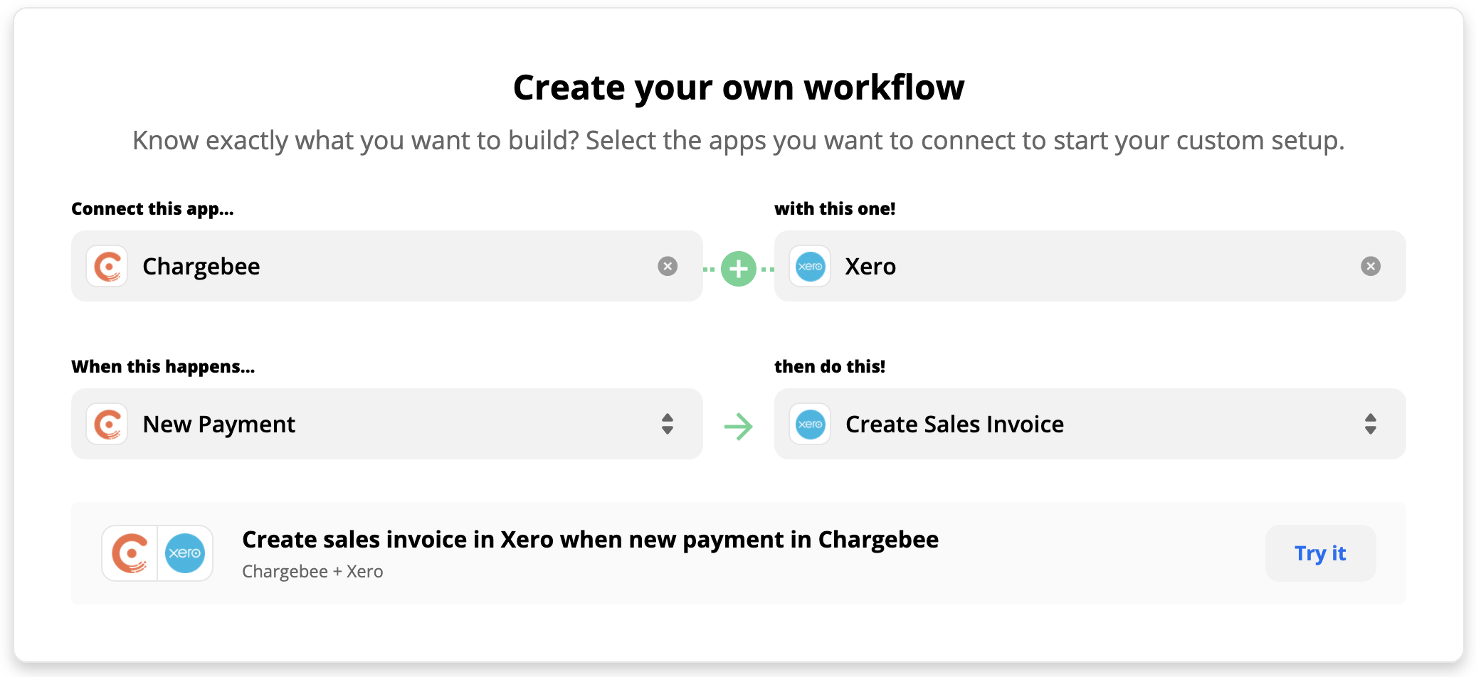Click the Chargebee icon beside New Payment
The width and height of the screenshot is (1476, 677).
click(107, 425)
